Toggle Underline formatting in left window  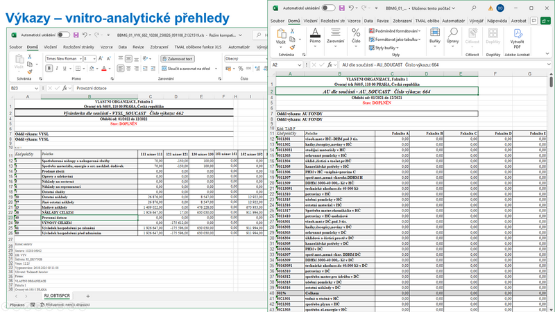(x=65, y=68)
